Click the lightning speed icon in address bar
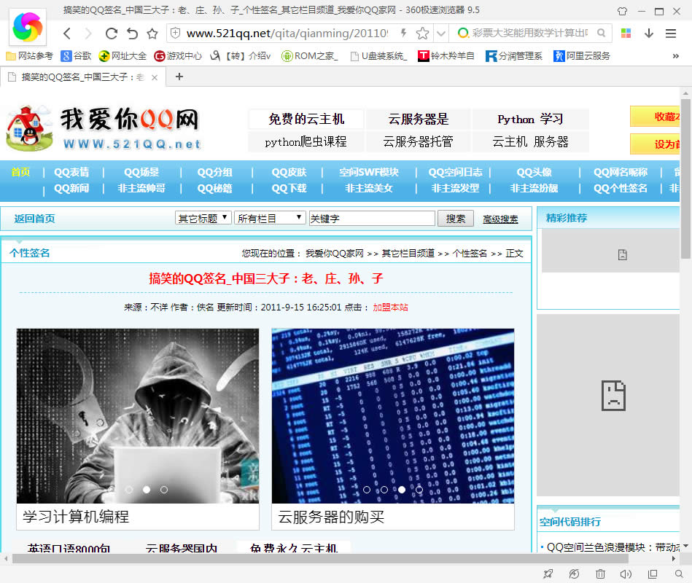 403,32
